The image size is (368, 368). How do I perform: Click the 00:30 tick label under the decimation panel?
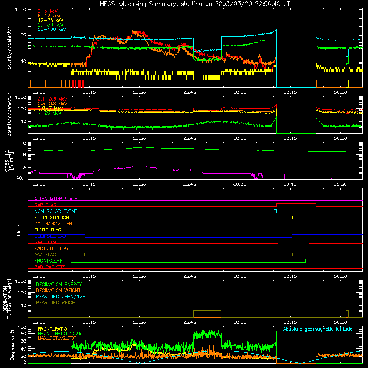point(340,322)
